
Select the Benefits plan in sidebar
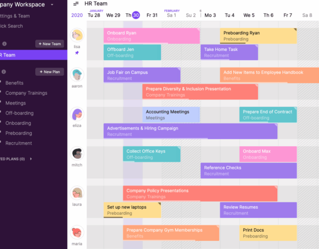[14, 83]
